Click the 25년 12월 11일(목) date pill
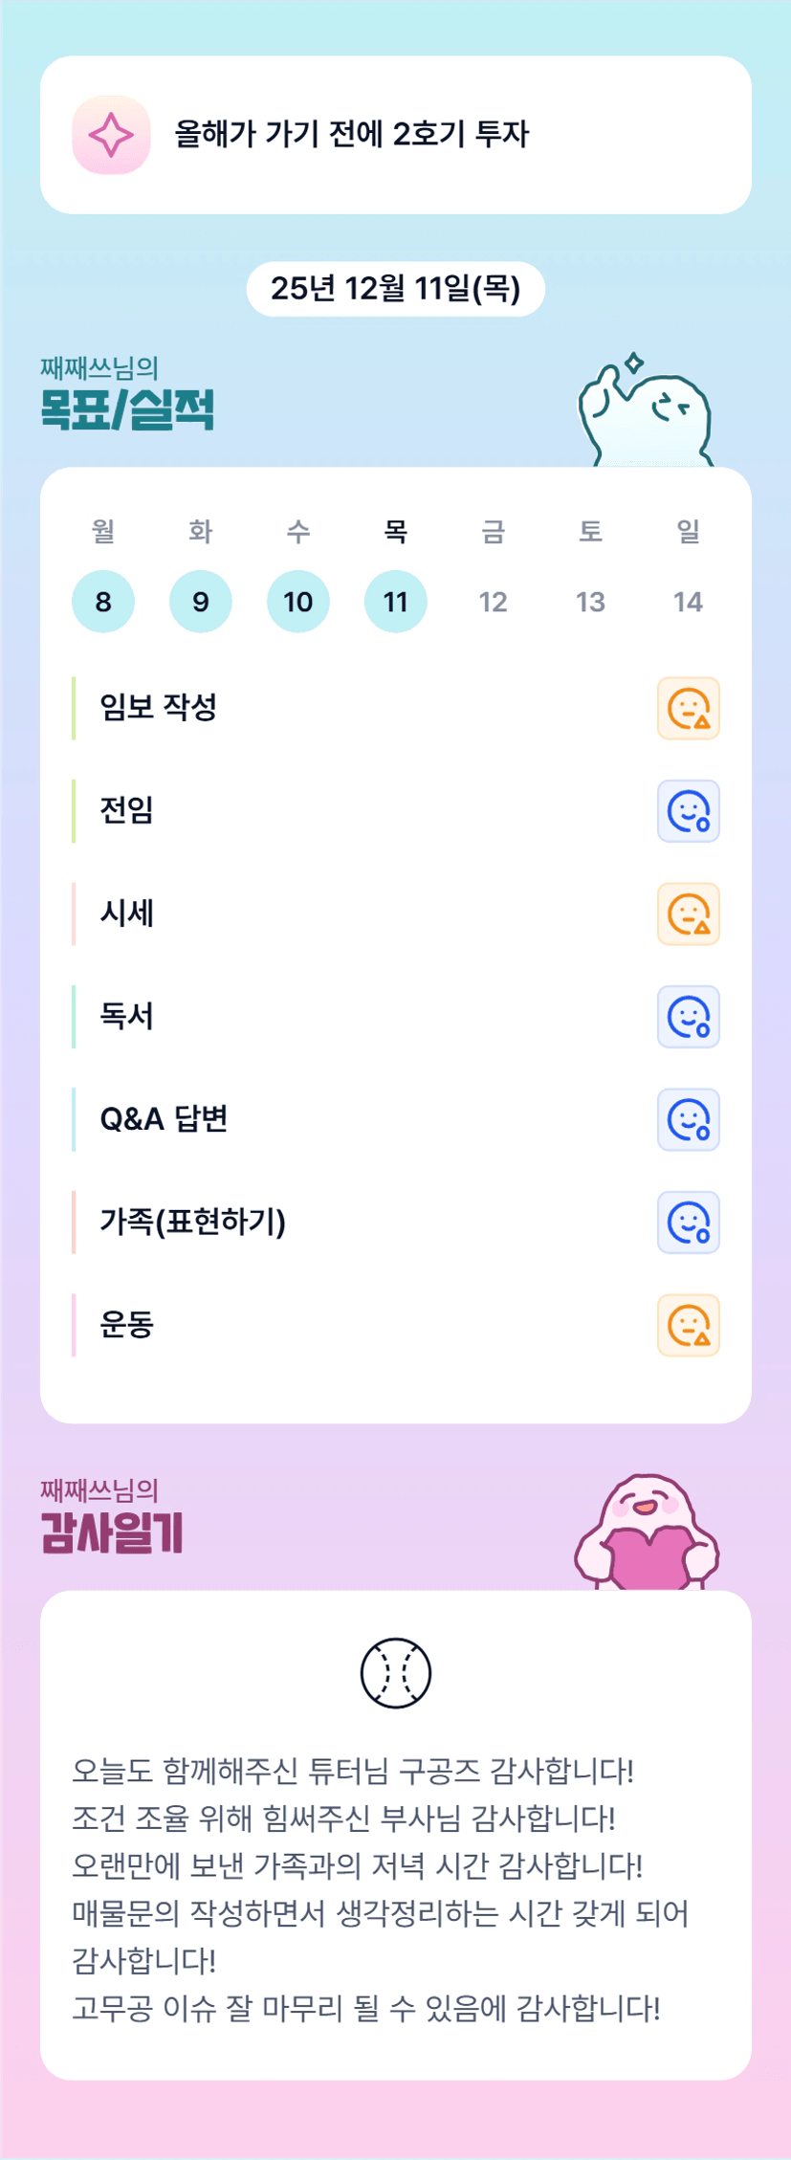 click(x=395, y=288)
